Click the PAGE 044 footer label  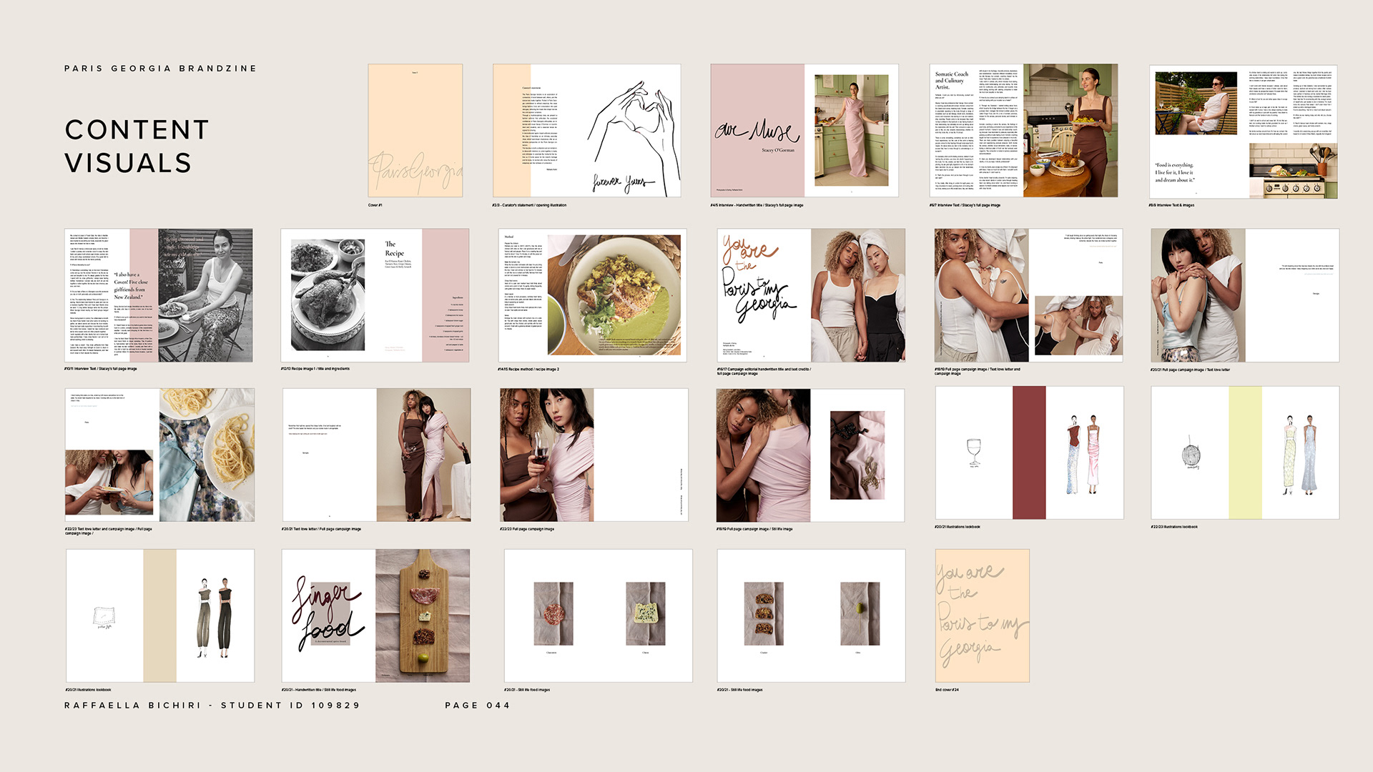477,706
